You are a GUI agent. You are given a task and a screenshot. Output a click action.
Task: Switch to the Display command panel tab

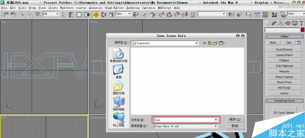(295, 23)
